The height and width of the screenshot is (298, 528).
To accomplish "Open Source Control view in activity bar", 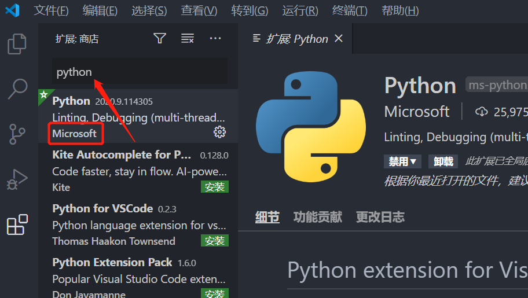I will click(17, 134).
